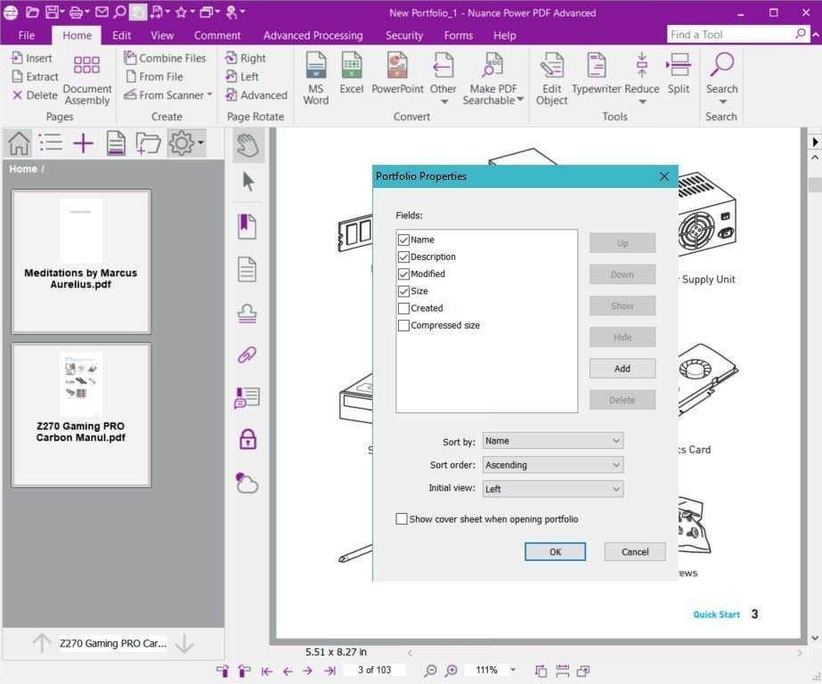Close the Portfolio Properties dialog
Screen dimensions: 822x684
tap(664, 176)
